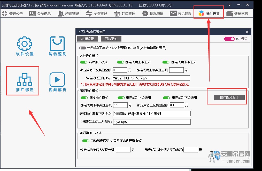Click the 获取推广海报正则指令 input field
Viewport: 262px width, 171px height.
[x=152, y=113]
